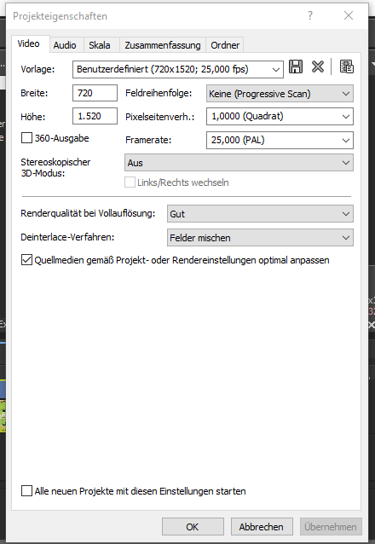Image resolution: width=375 pixels, height=544 pixels.
Task: Enable the 360-Ausgabe checkbox
Action: click(26, 138)
